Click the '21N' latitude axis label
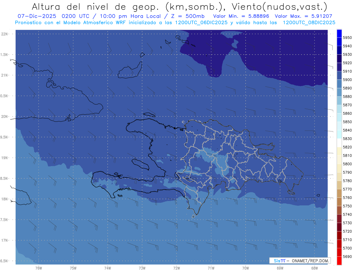Screen dimensions: 353x272 [4, 75]
